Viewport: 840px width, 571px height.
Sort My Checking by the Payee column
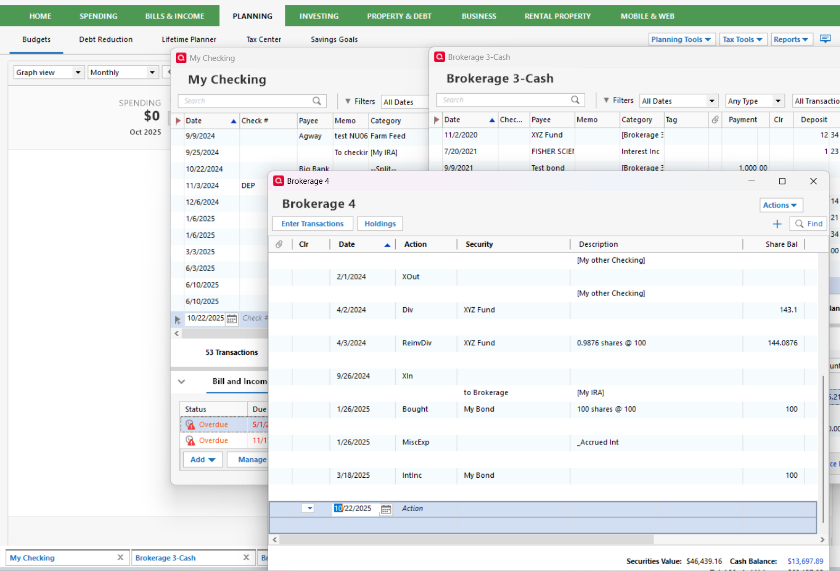click(x=314, y=121)
